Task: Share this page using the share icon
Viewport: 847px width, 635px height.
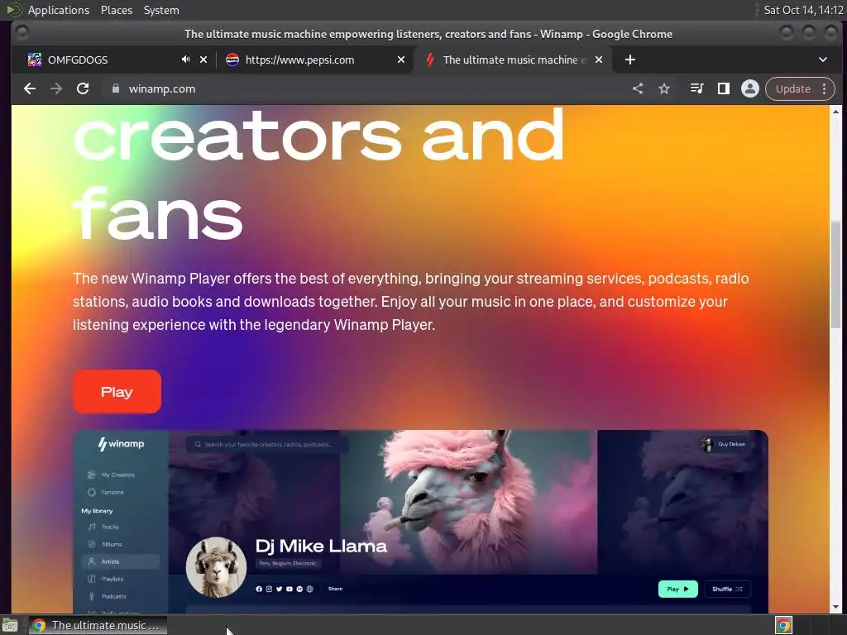Action: coord(638,88)
